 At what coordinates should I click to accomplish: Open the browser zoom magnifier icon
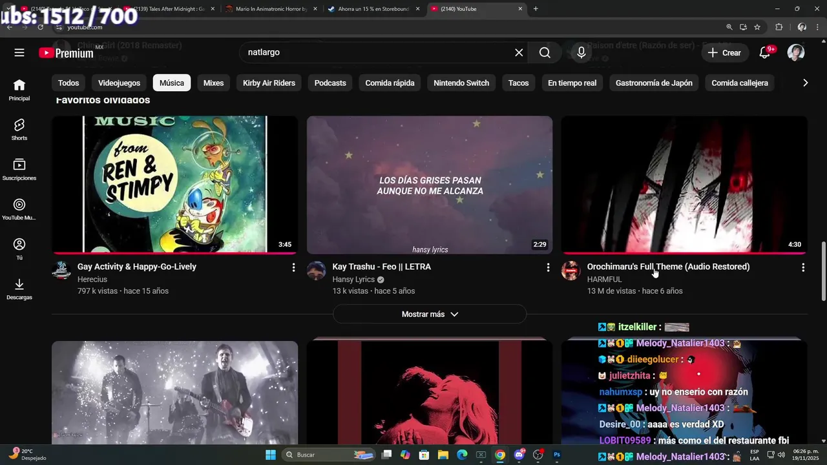pos(729,27)
